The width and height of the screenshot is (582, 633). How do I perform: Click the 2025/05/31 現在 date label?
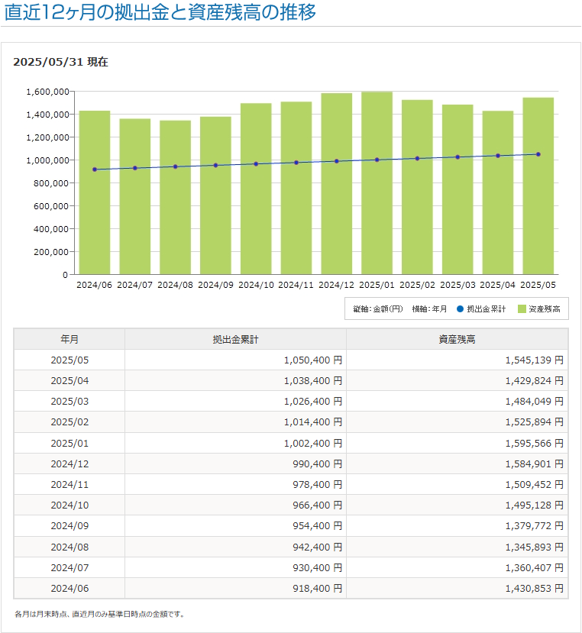coord(60,62)
